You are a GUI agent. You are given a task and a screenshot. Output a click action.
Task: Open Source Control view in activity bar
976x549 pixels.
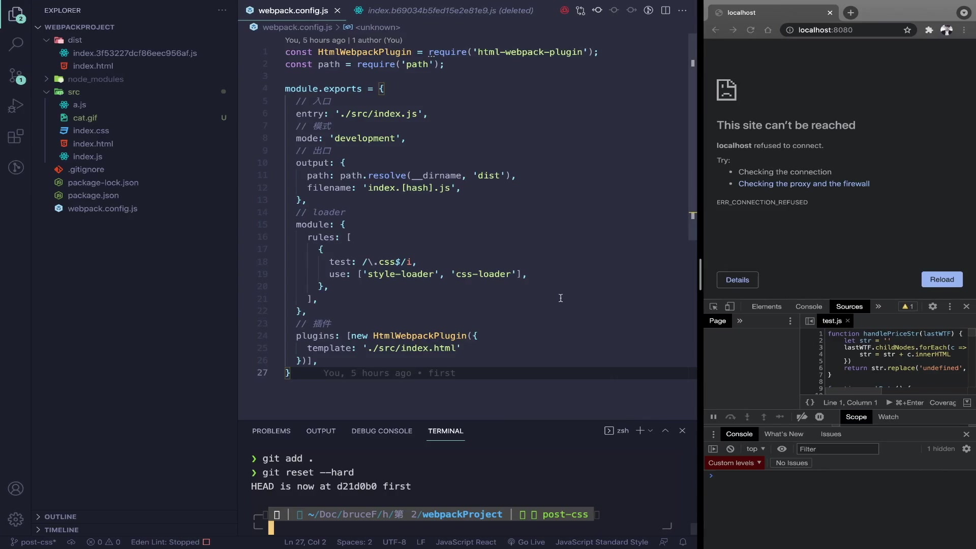tap(16, 76)
